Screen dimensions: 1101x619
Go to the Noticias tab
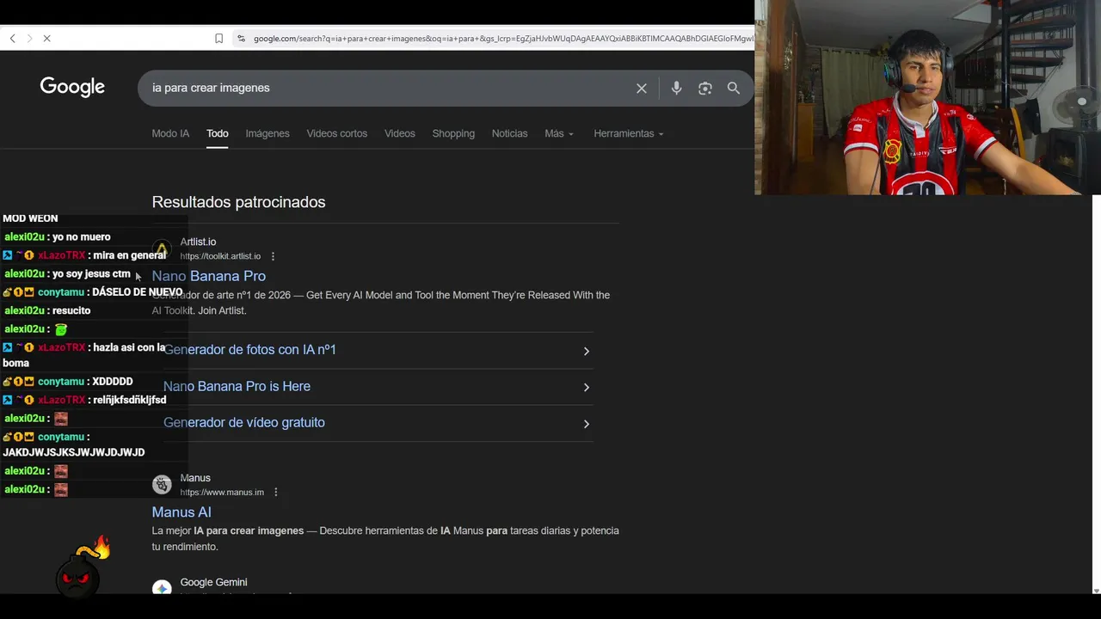(x=510, y=133)
